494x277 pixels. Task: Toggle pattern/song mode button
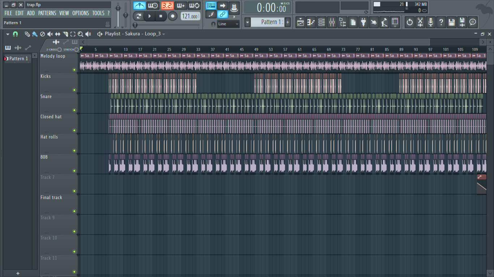click(x=138, y=16)
